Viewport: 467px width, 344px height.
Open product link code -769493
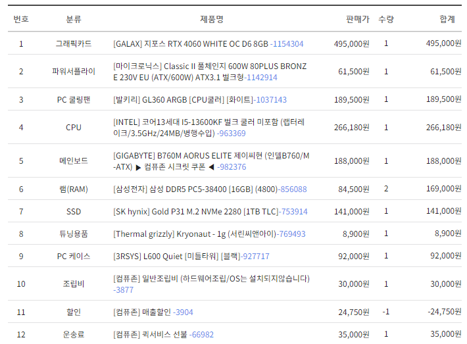[x=291, y=233]
